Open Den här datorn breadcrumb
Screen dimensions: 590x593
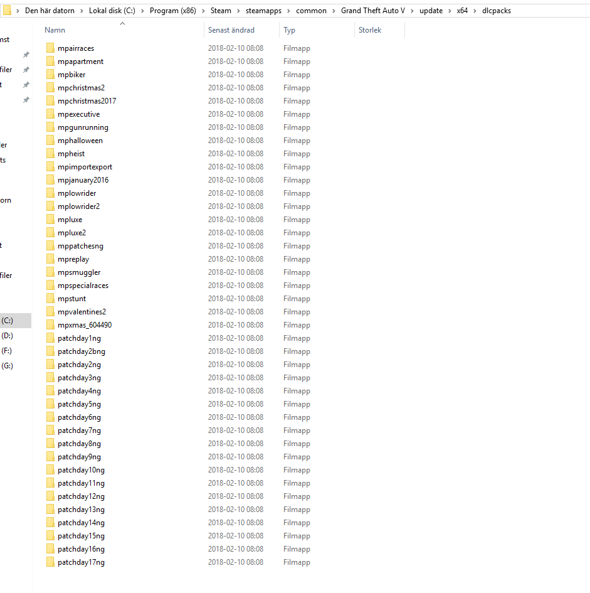click(50, 11)
